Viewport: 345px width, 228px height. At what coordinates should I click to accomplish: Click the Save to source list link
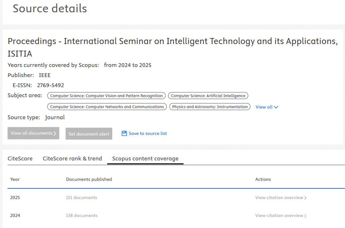point(148,133)
